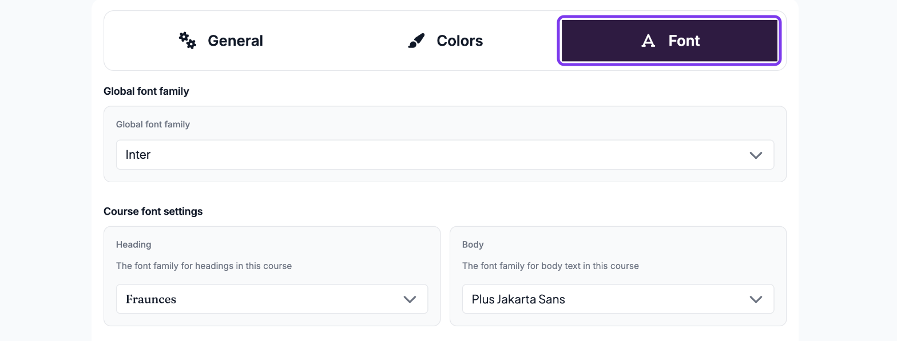Click the 'Body' card label
897x341 pixels.
click(x=473, y=244)
